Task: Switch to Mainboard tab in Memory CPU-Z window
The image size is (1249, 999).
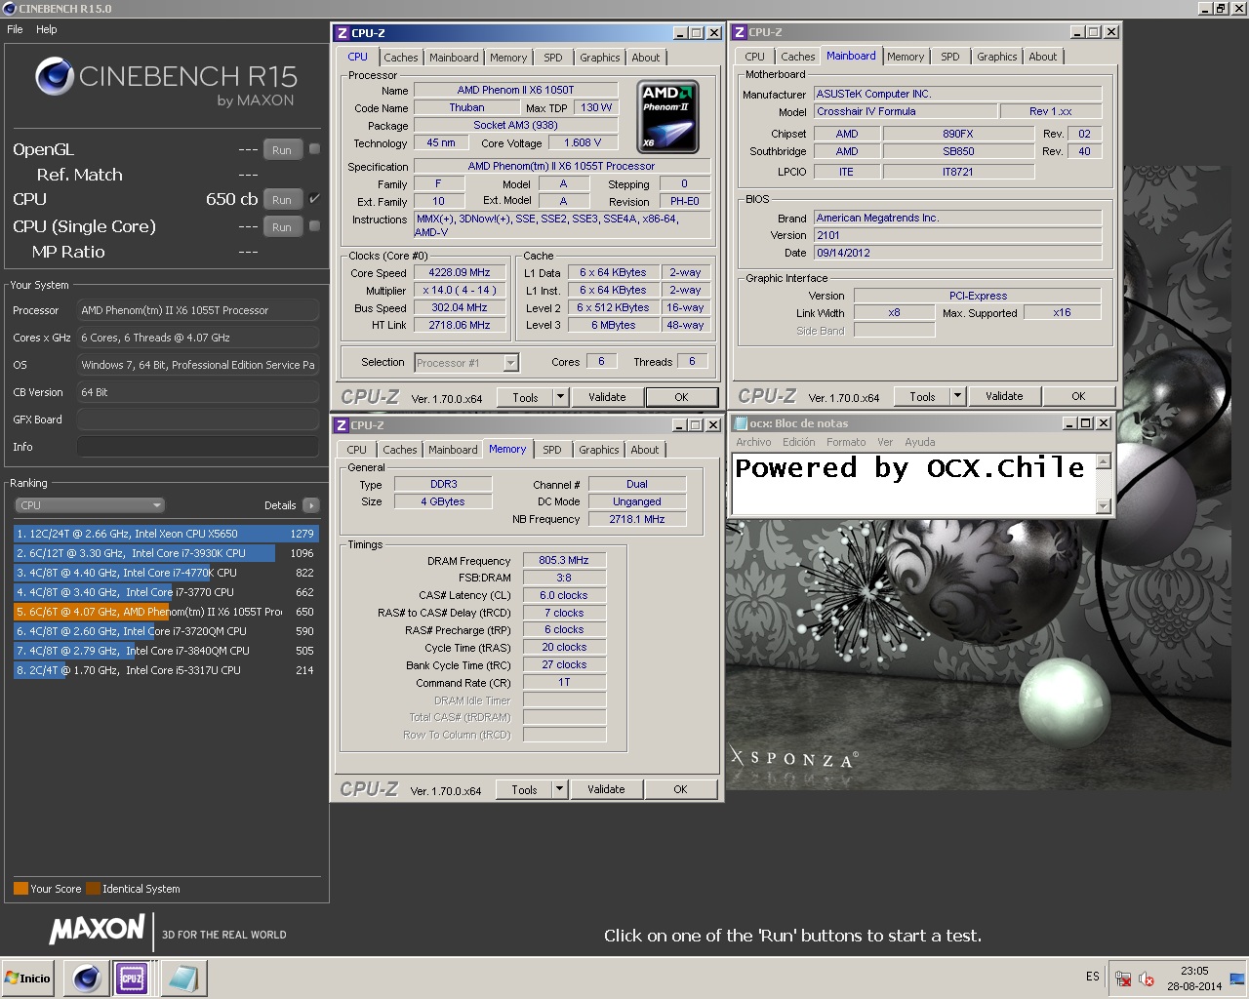Action: [454, 450]
